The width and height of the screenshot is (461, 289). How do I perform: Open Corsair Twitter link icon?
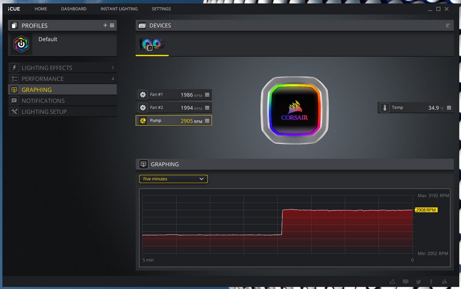[x=419, y=282]
